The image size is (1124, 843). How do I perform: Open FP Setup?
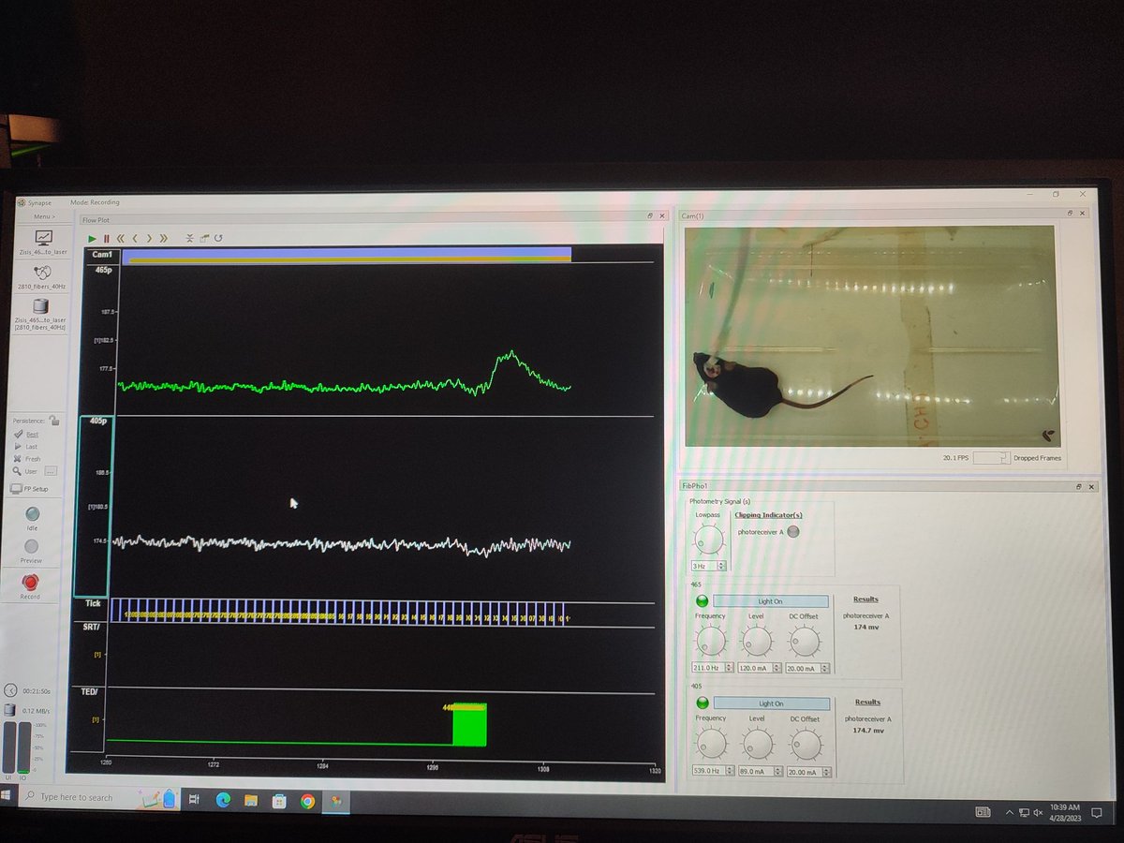[x=30, y=489]
